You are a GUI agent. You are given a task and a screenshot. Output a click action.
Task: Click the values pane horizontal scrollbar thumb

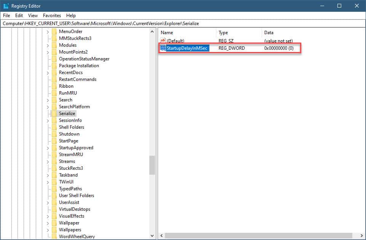click(x=258, y=235)
